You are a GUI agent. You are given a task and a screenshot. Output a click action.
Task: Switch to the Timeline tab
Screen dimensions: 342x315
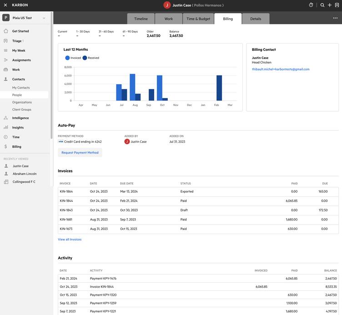141,19
